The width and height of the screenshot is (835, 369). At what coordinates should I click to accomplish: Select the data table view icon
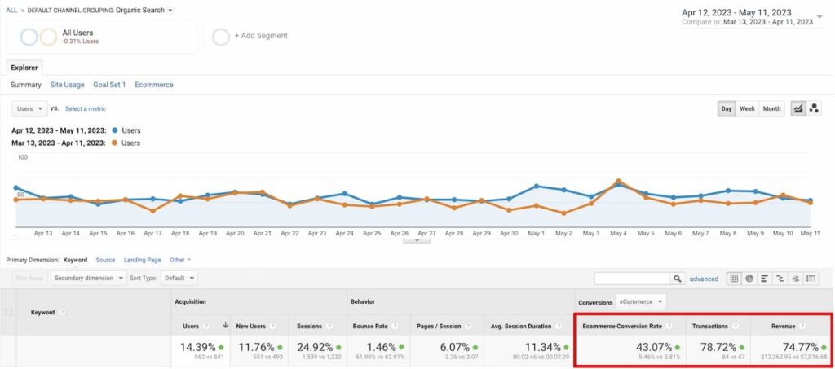point(734,279)
